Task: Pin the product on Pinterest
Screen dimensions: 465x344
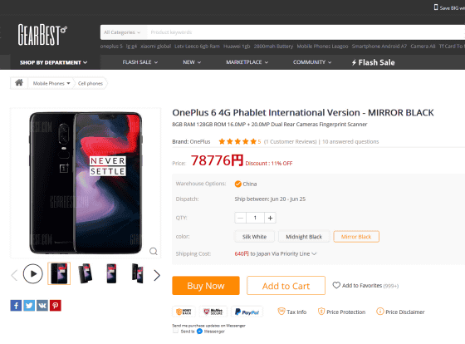Action: (56, 306)
